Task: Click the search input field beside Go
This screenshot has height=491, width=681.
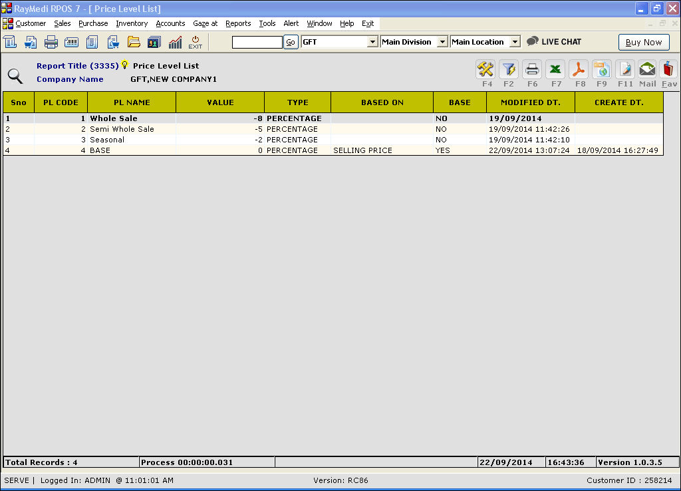Action: click(257, 42)
